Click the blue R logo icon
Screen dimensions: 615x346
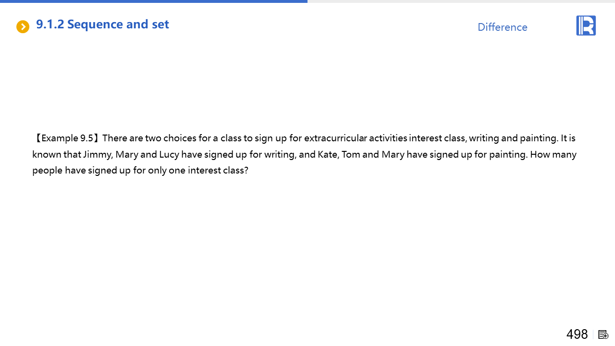click(x=586, y=25)
